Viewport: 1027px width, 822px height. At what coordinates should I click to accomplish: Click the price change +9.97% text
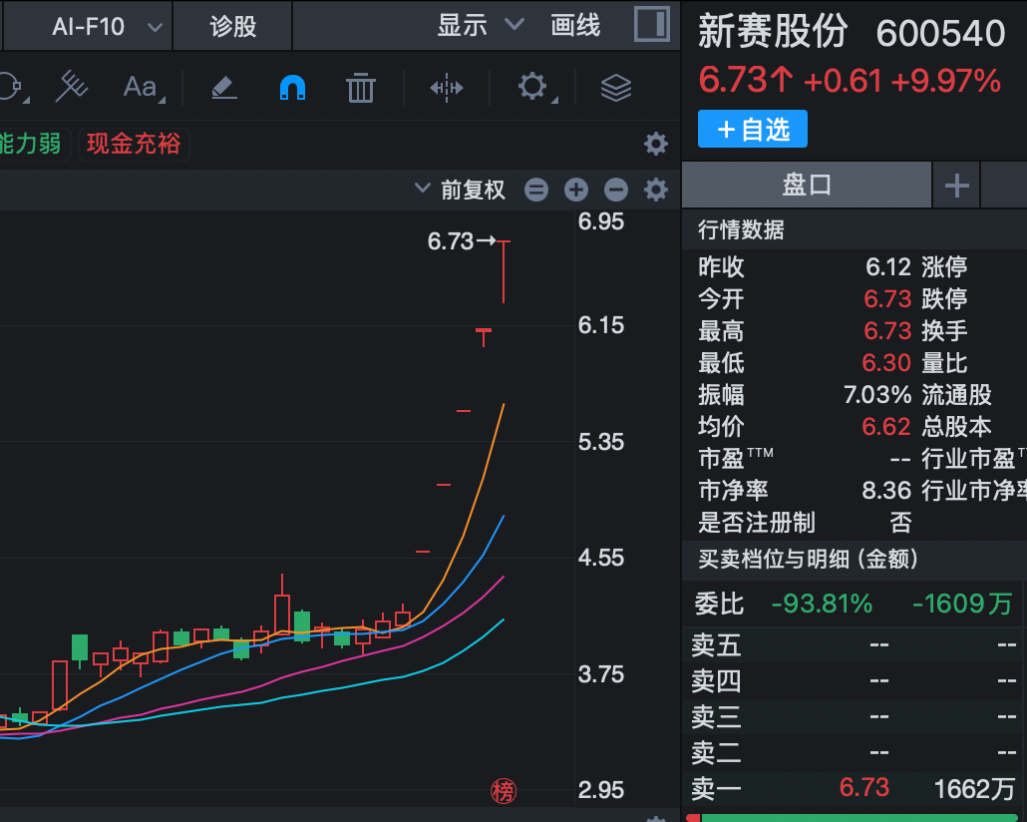946,81
